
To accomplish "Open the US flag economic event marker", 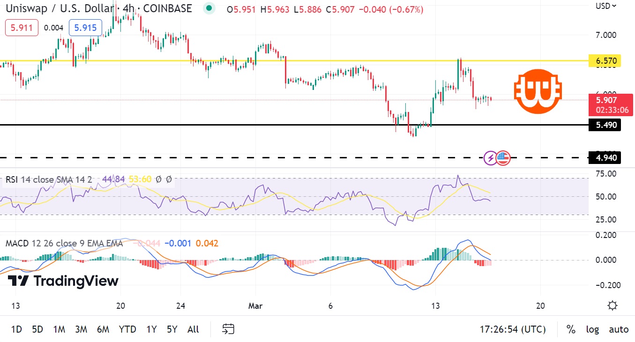I will pyautogui.click(x=503, y=158).
